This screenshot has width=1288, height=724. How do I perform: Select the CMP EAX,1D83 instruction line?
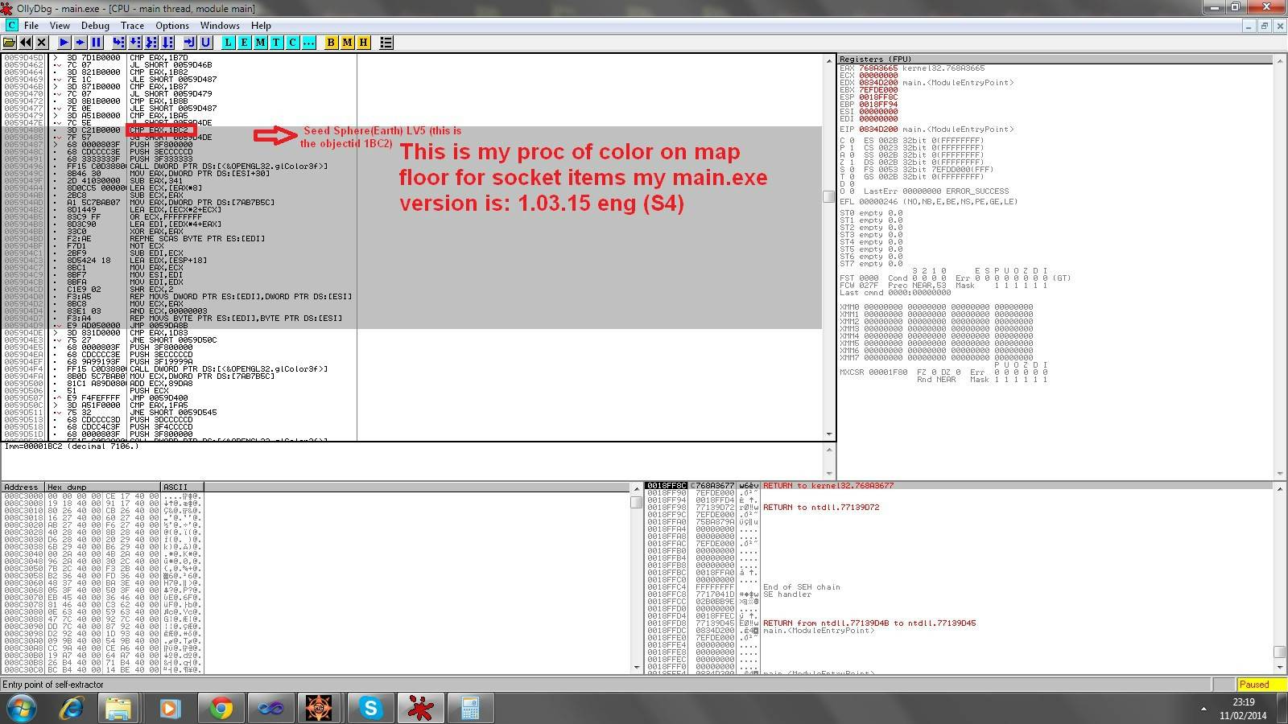pos(411,332)
